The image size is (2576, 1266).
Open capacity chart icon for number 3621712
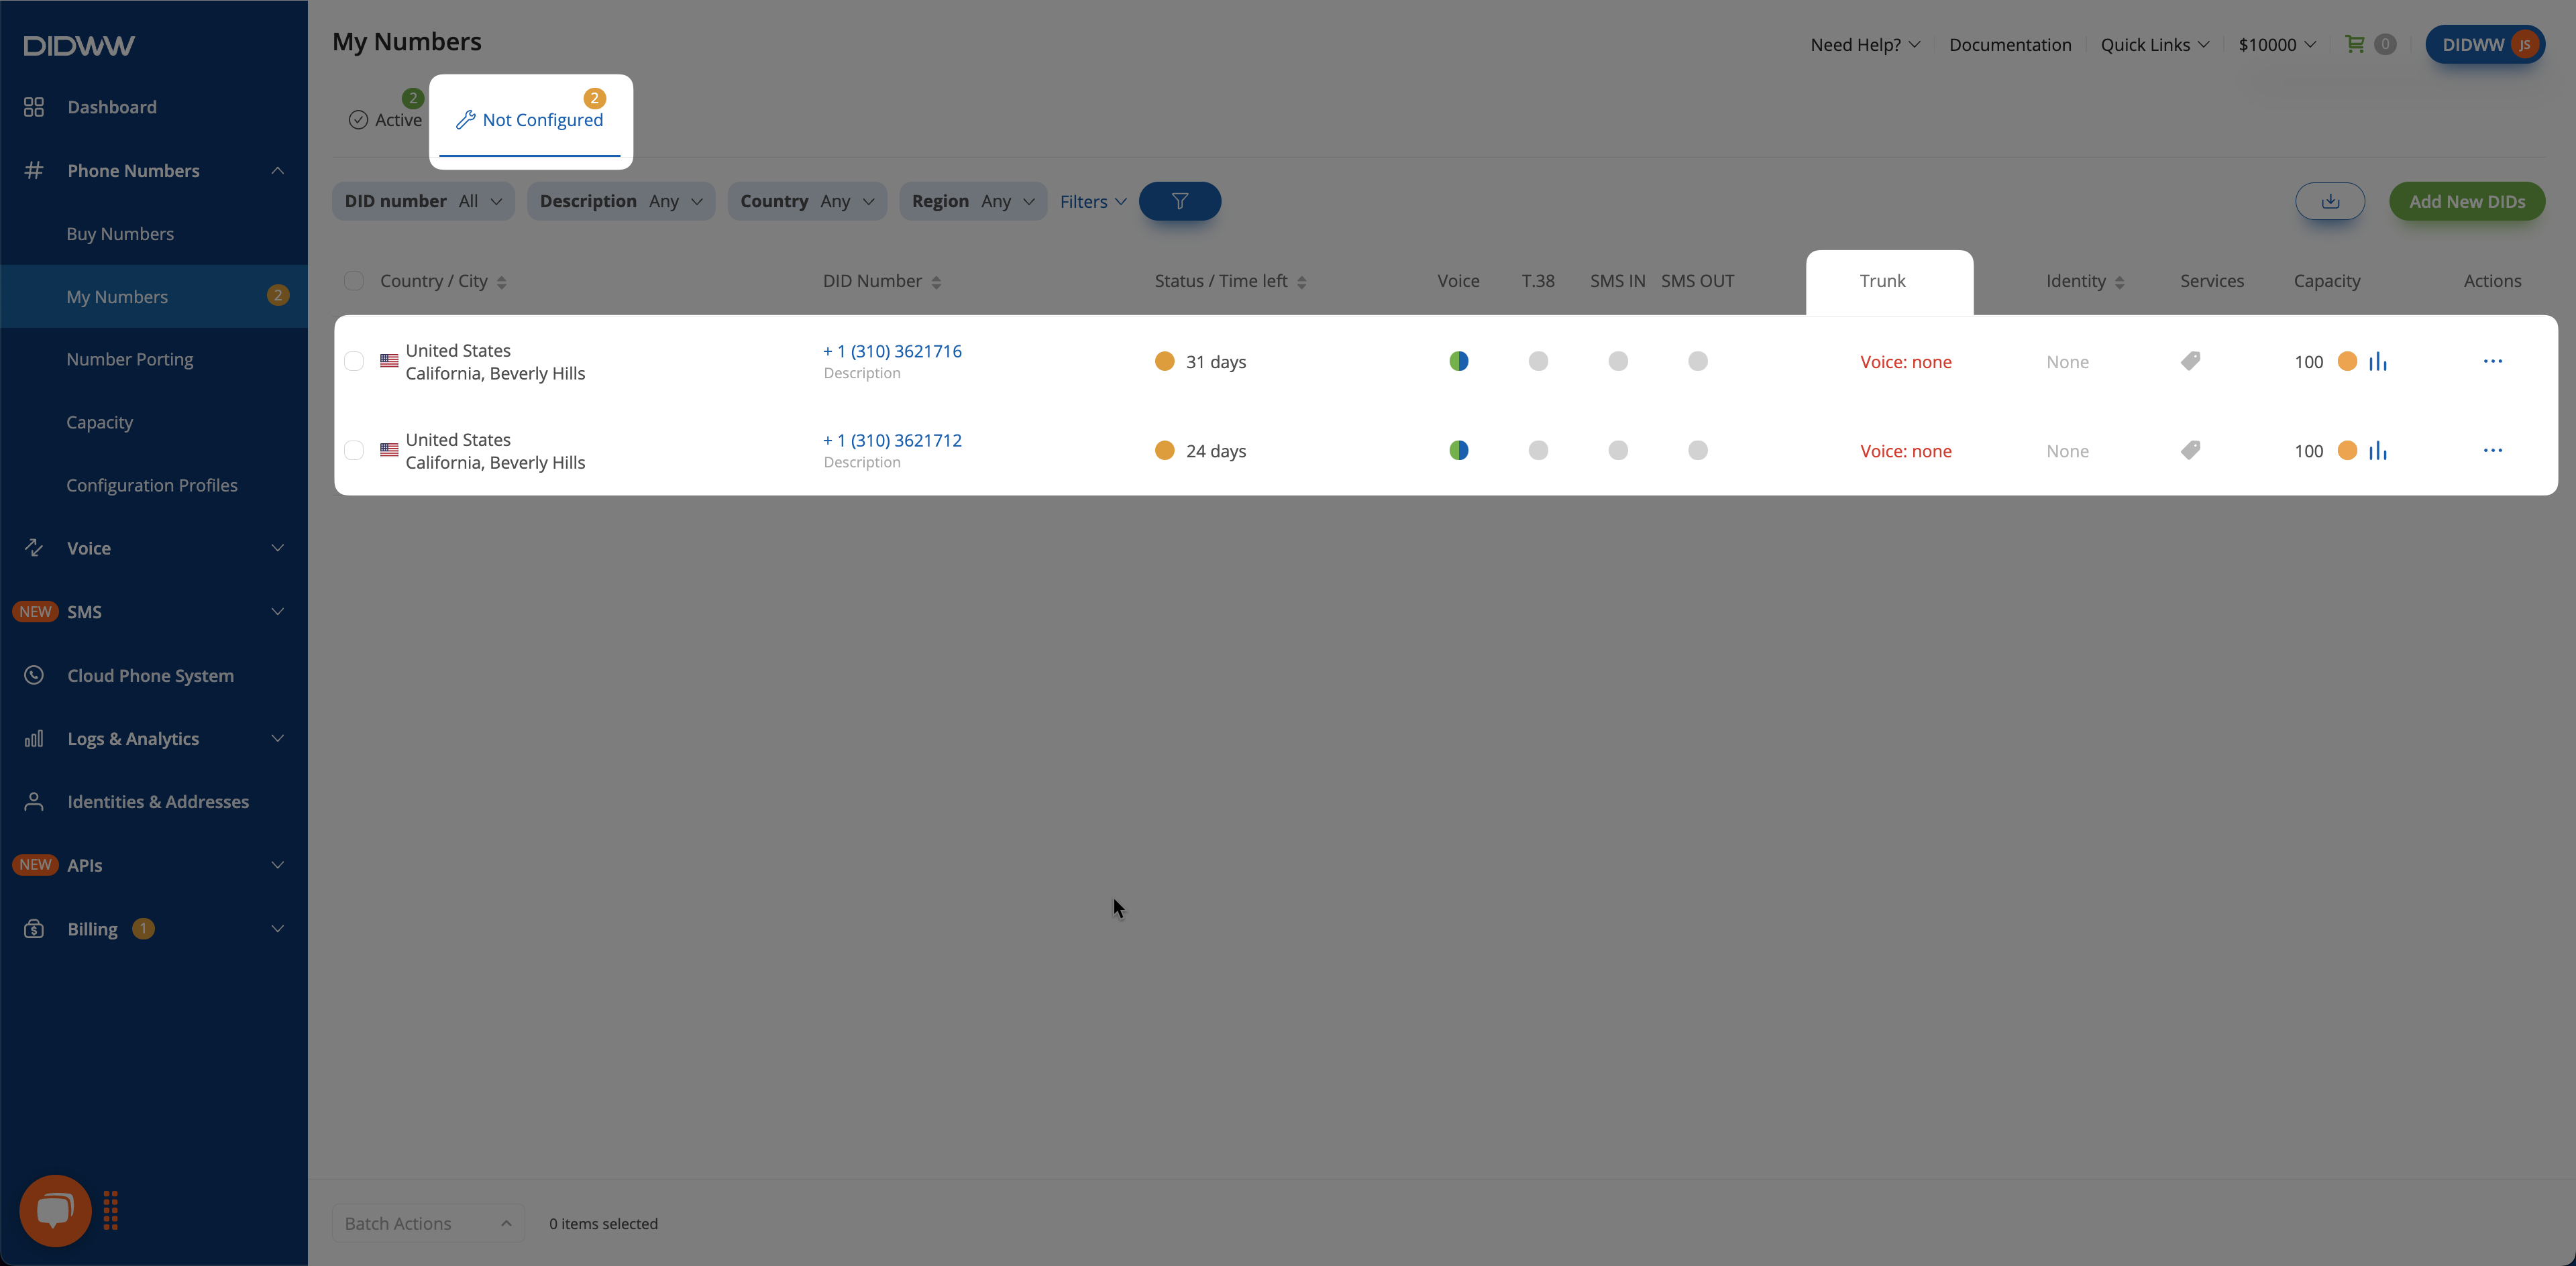(2378, 451)
